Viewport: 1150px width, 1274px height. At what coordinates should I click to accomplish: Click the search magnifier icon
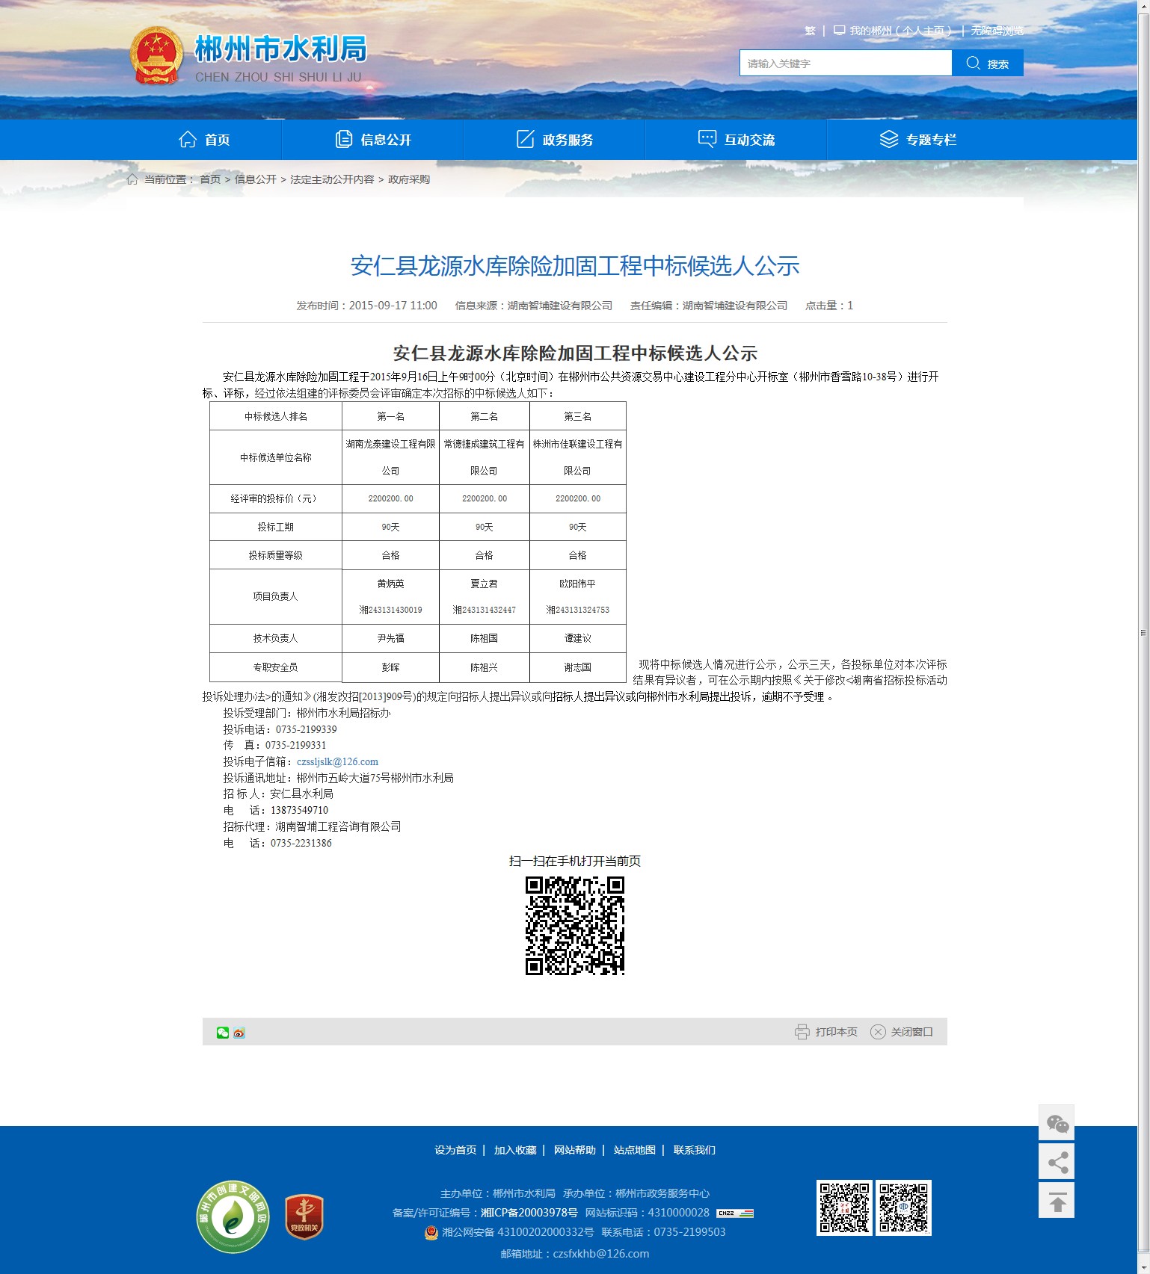click(973, 64)
